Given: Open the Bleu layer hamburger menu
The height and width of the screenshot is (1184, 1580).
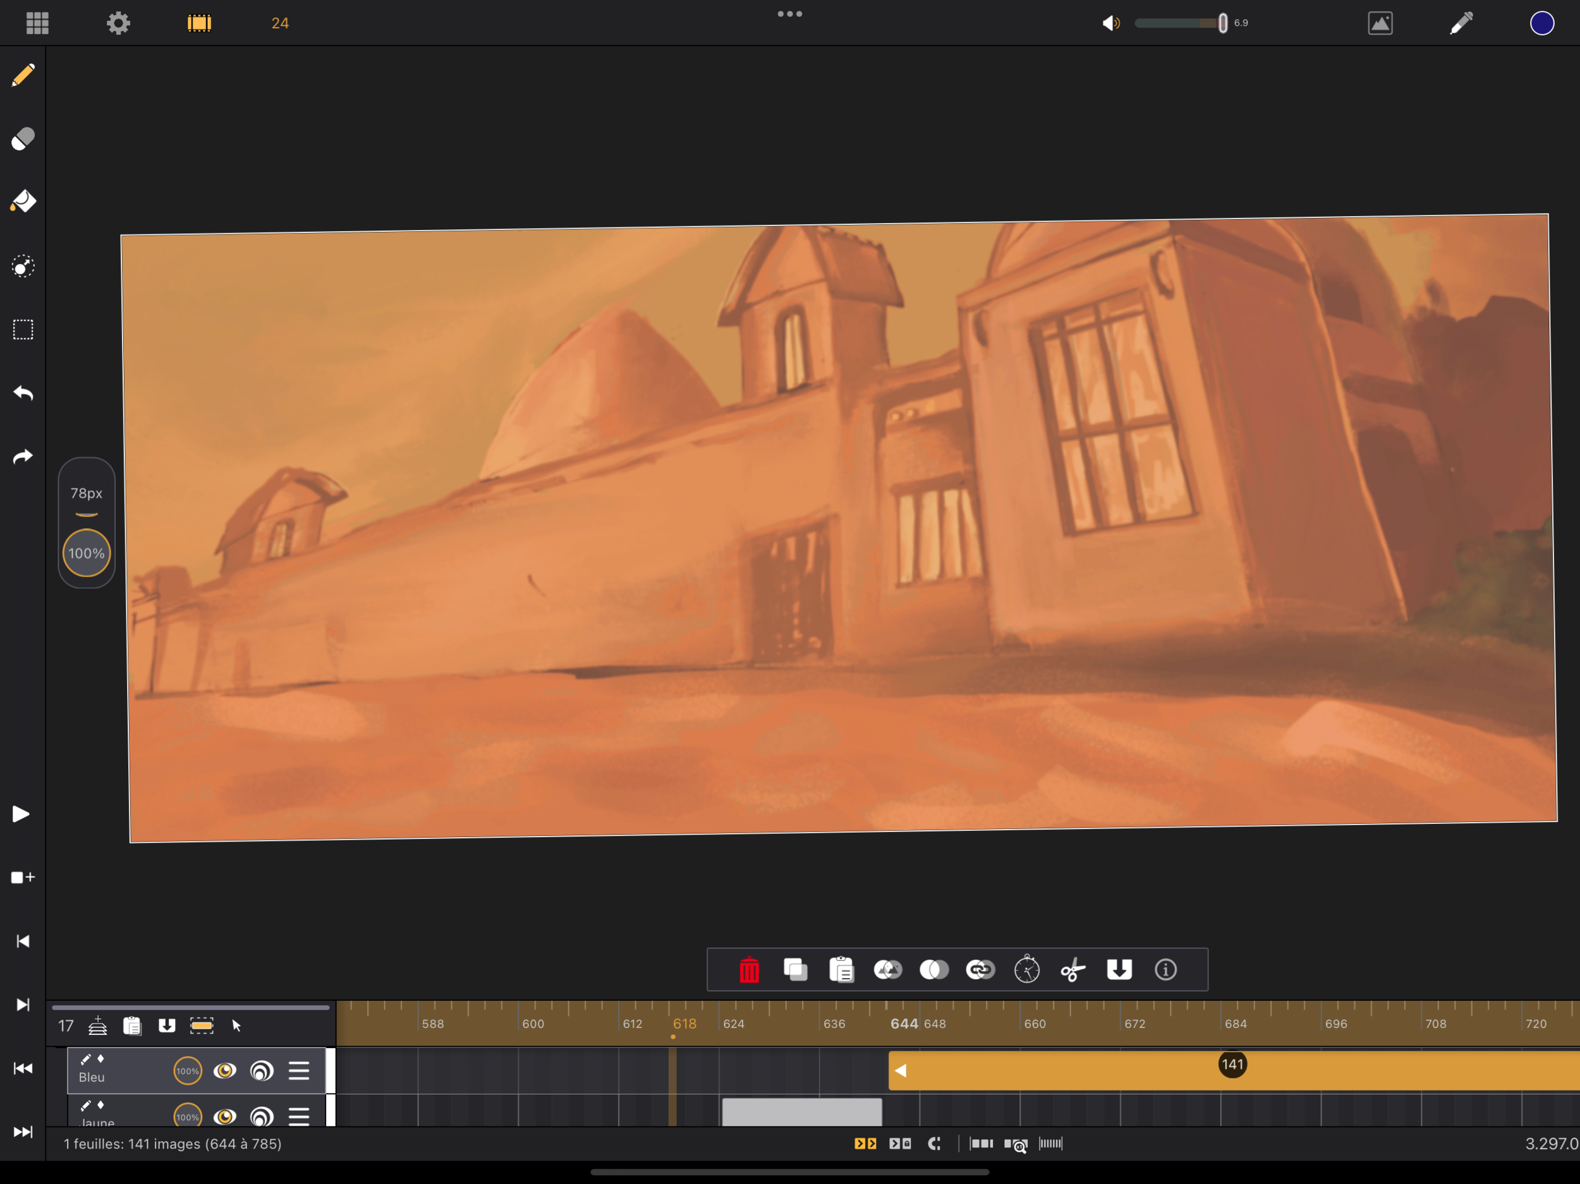Looking at the screenshot, I should pos(298,1070).
